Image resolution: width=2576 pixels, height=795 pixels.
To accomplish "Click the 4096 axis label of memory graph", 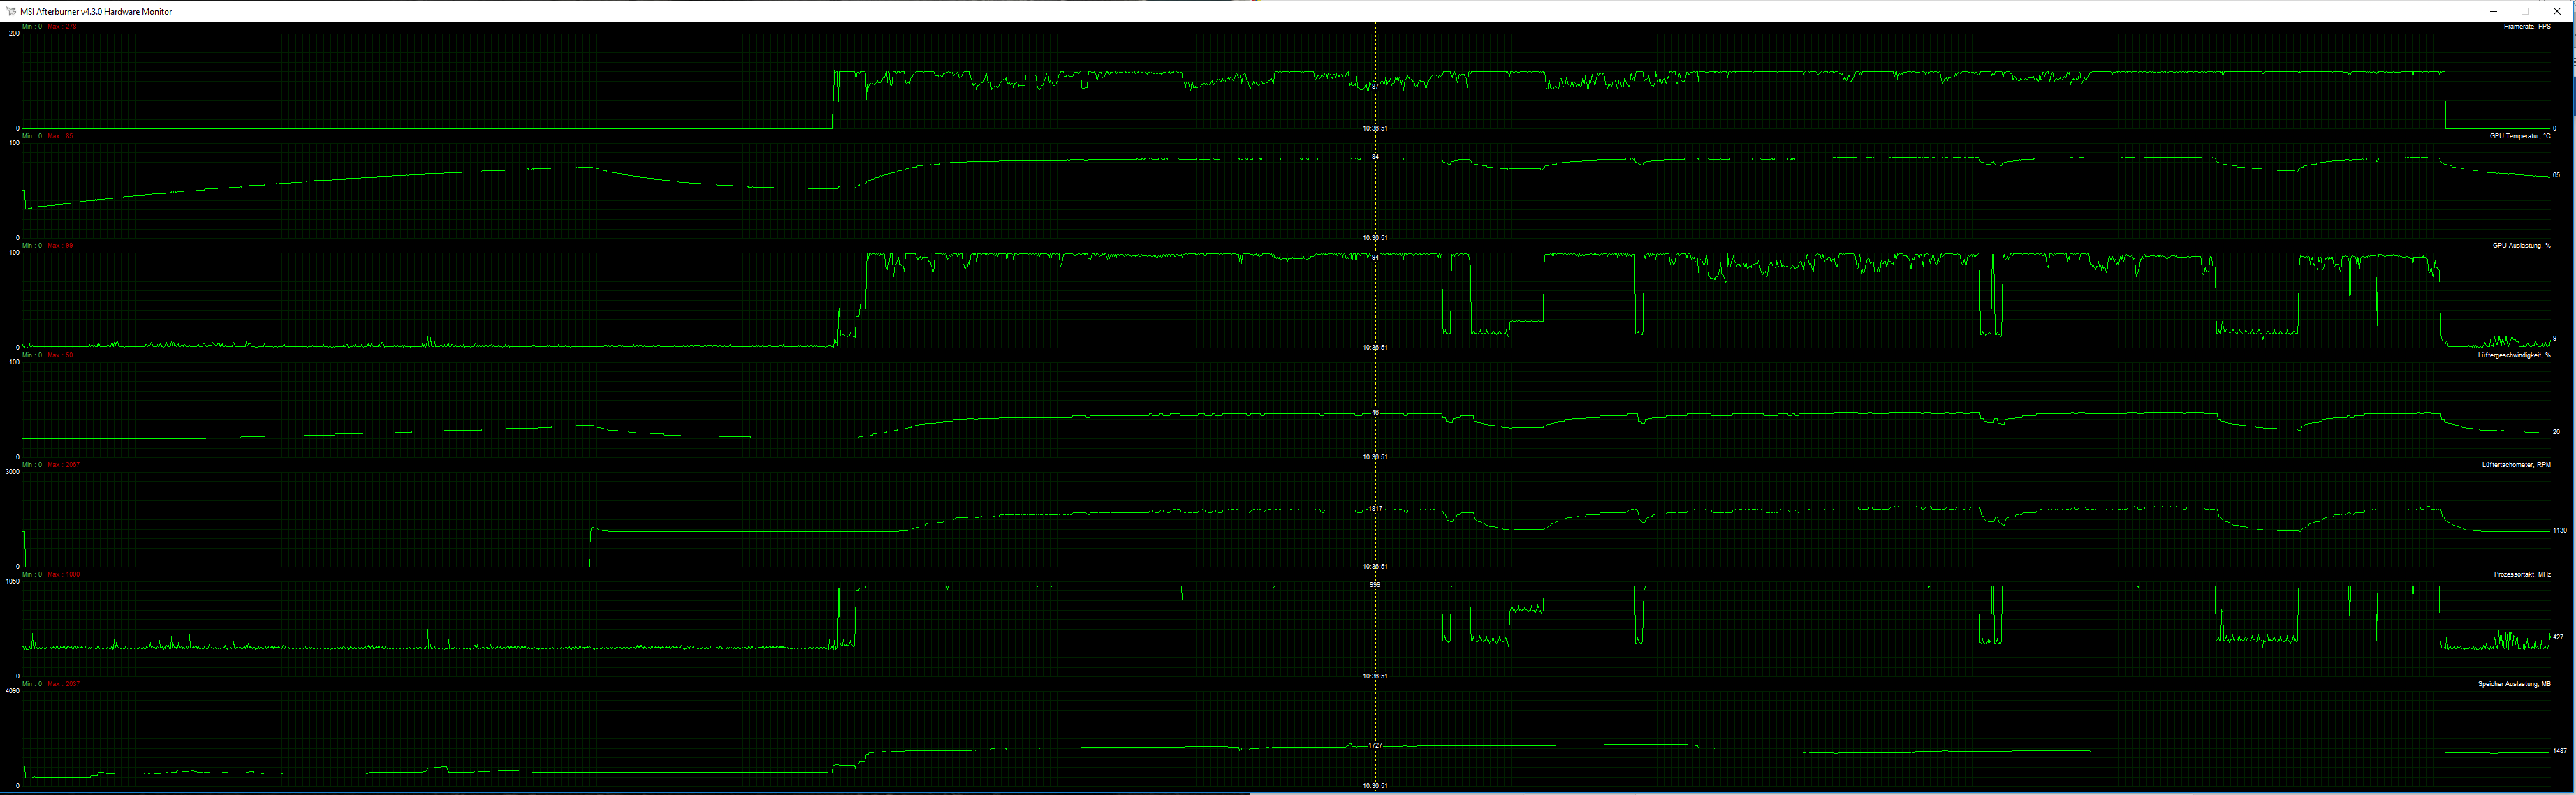I will pyautogui.click(x=13, y=690).
